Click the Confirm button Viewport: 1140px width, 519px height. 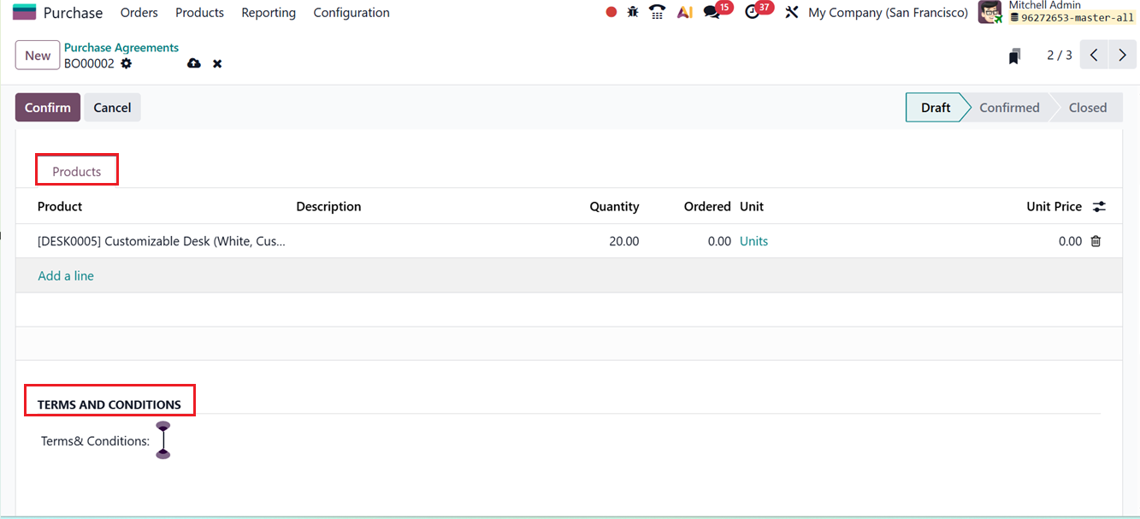pyautogui.click(x=48, y=108)
